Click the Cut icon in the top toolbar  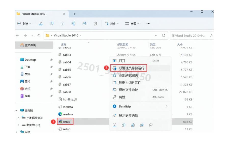[x=41, y=24]
